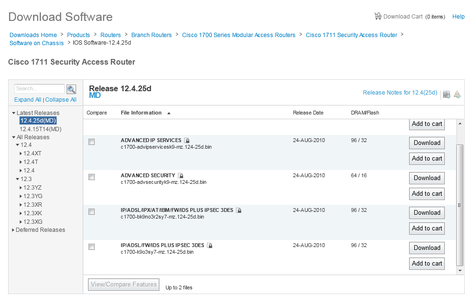Open Routers breadcrumb link
This screenshot has width=470, height=296.
tap(111, 35)
